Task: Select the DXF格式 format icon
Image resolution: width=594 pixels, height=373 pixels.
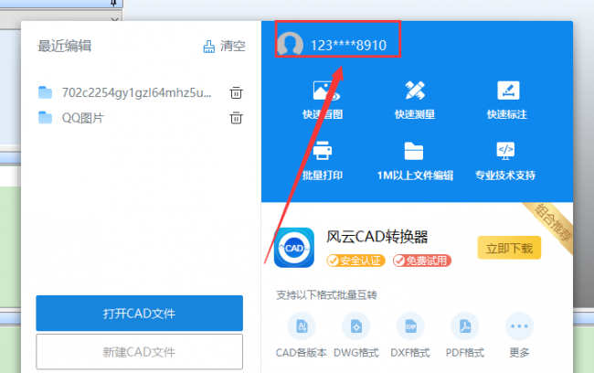Action: pyautogui.click(x=410, y=326)
